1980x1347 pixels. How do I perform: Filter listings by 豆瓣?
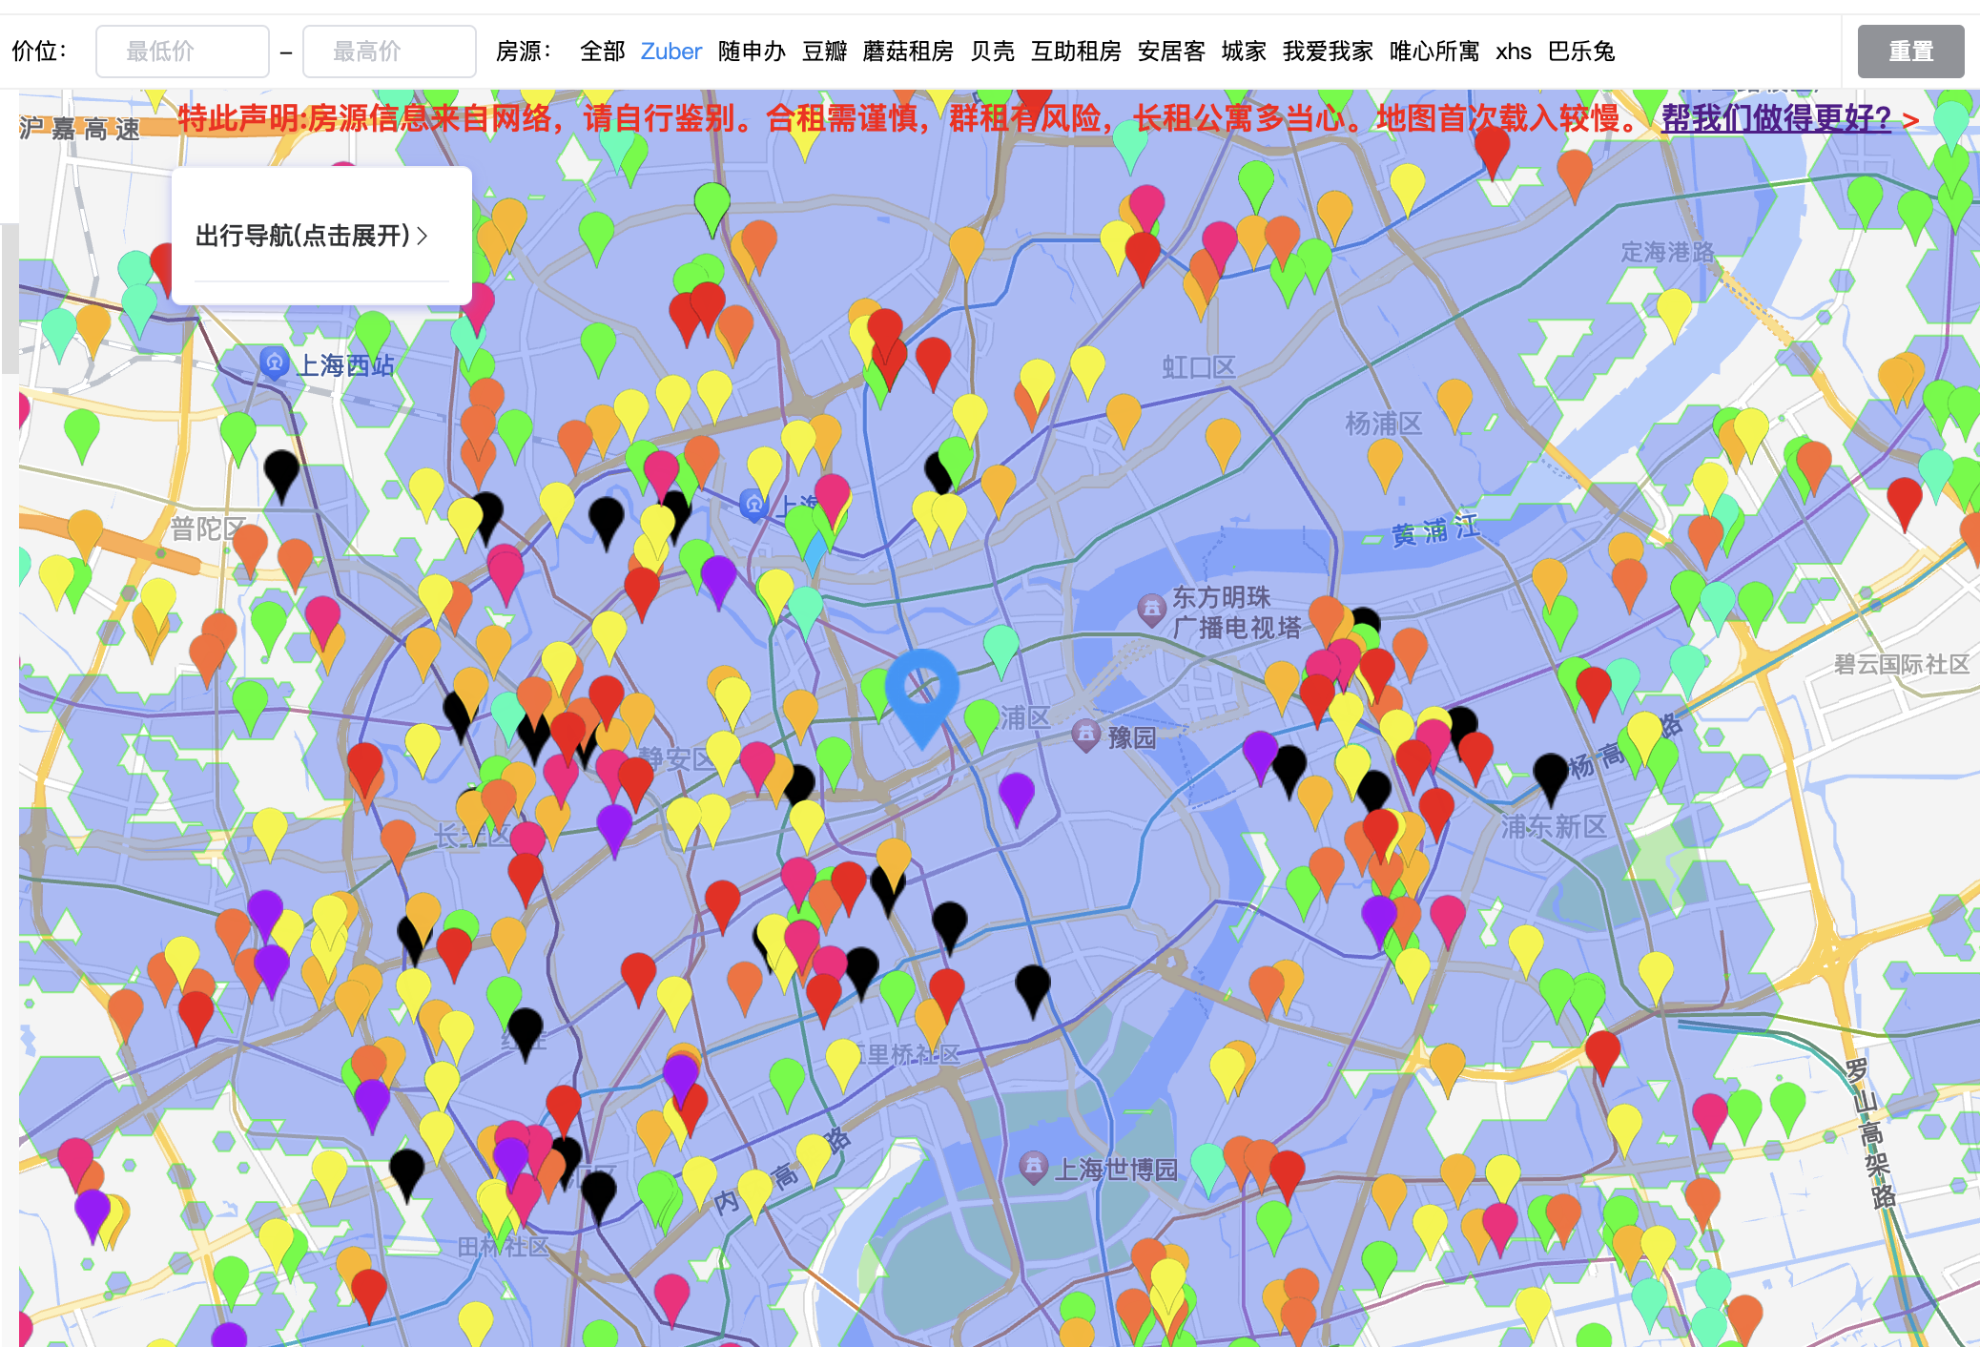click(x=824, y=52)
